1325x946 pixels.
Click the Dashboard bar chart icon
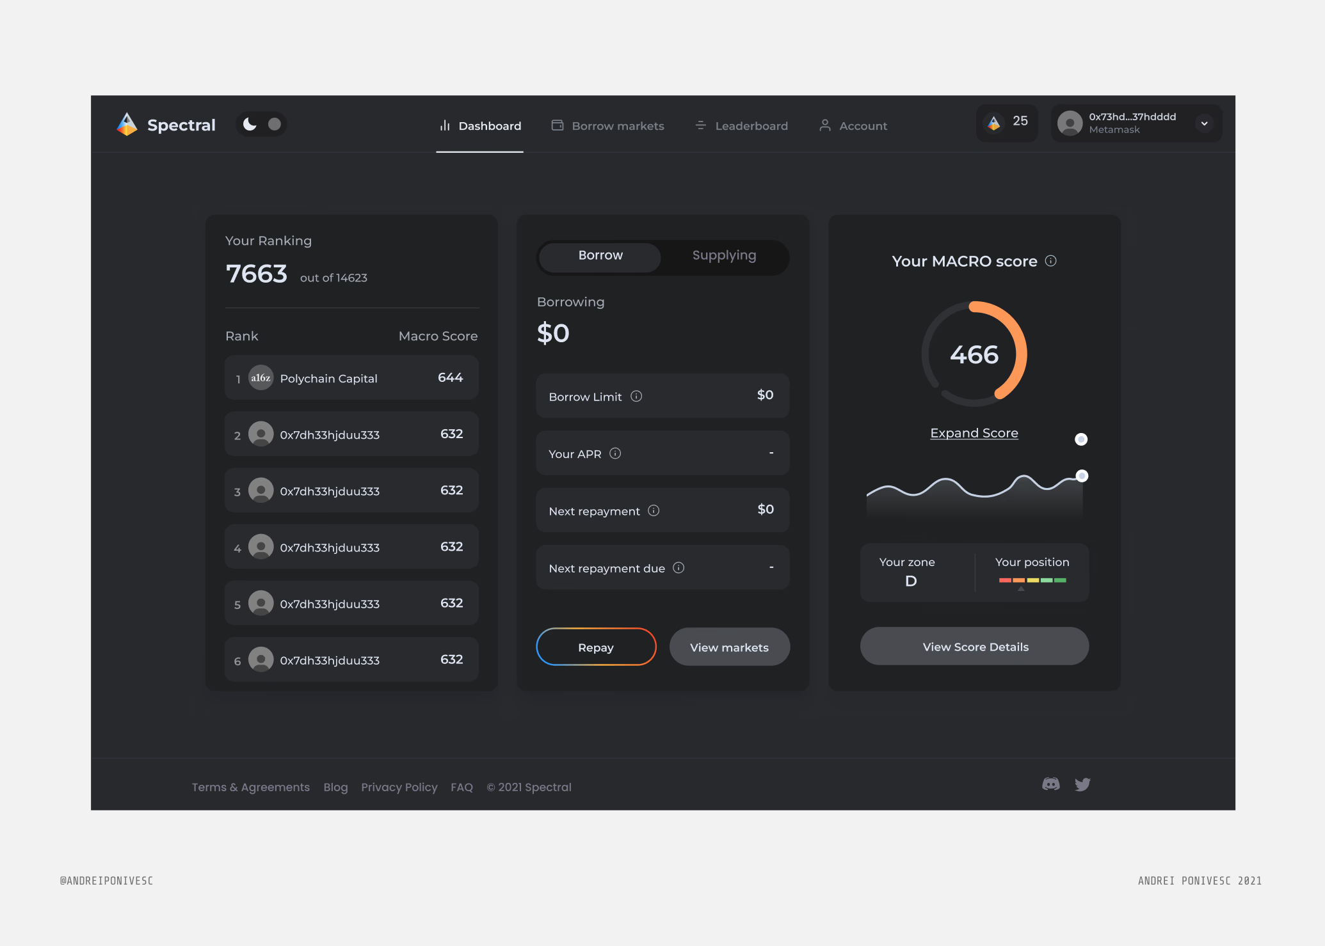click(x=445, y=126)
